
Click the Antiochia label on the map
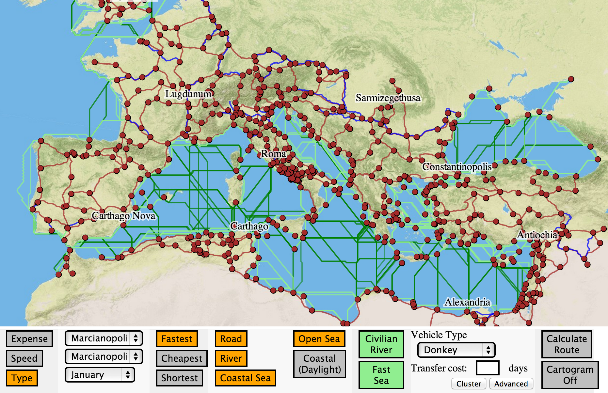tap(537, 235)
